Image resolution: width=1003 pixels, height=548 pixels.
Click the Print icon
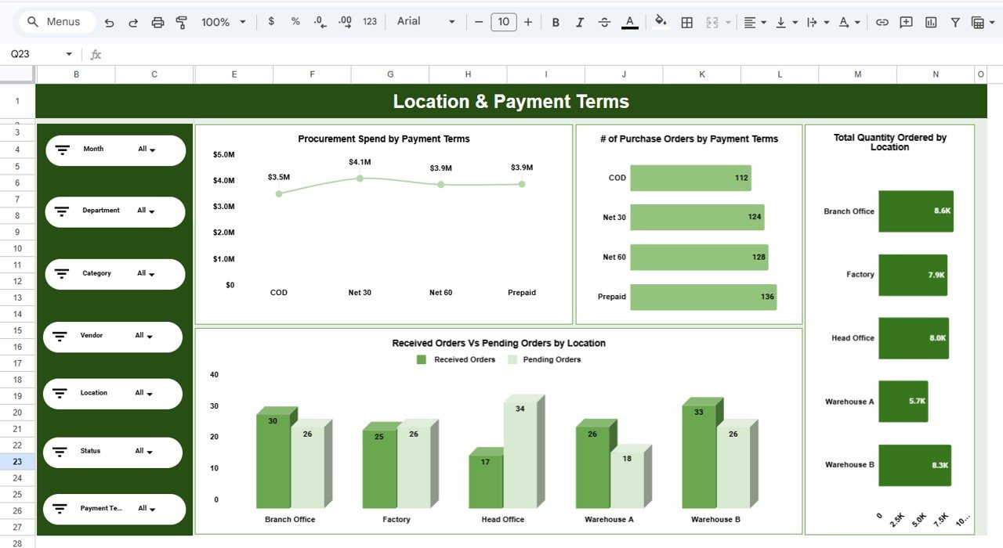coord(158,21)
